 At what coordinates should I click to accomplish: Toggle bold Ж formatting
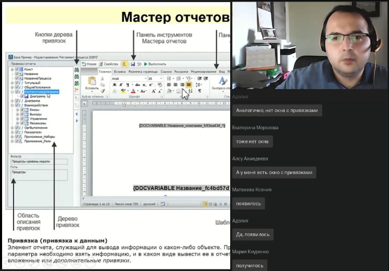115,85
